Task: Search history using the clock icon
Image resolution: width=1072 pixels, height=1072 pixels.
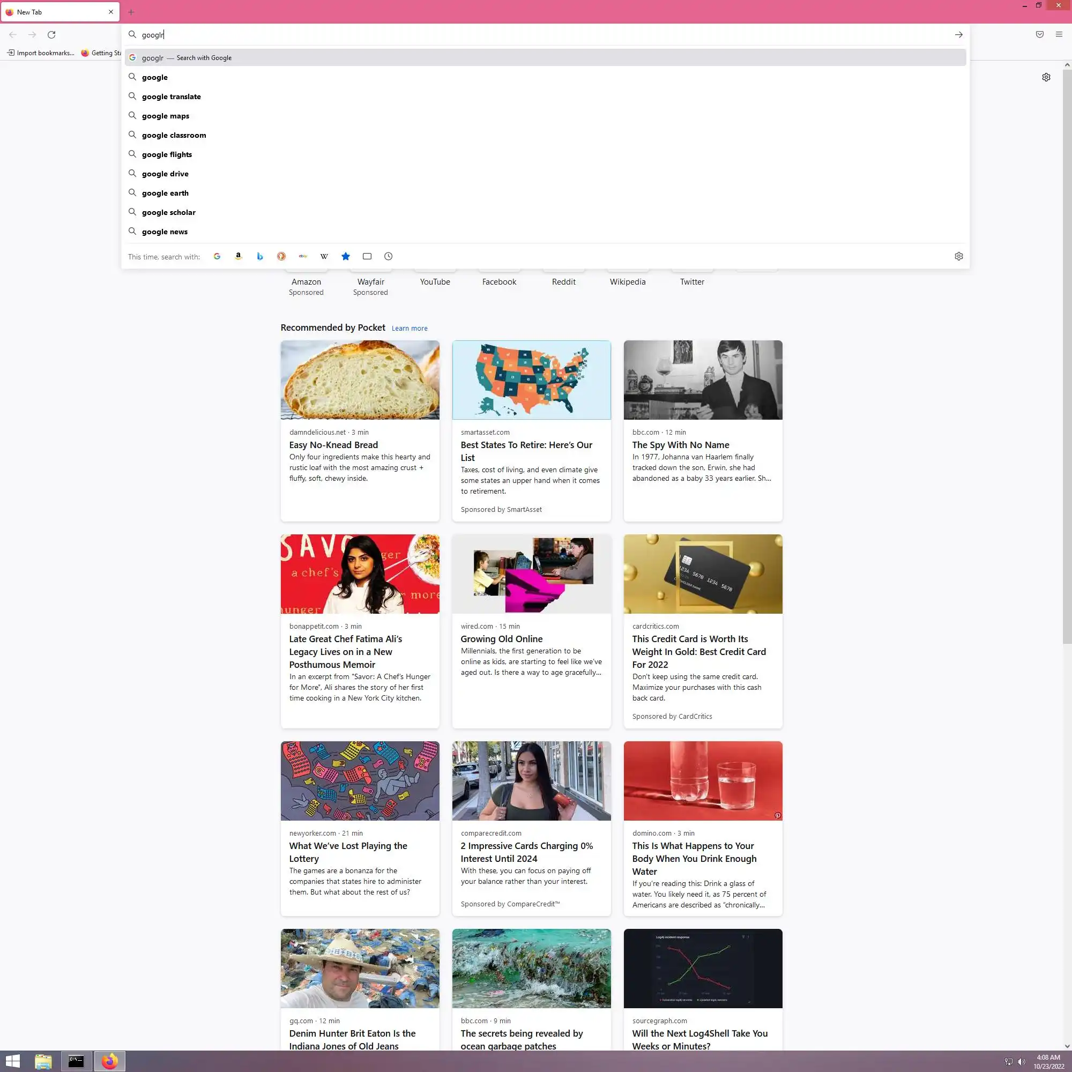Action: click(389, 256)
